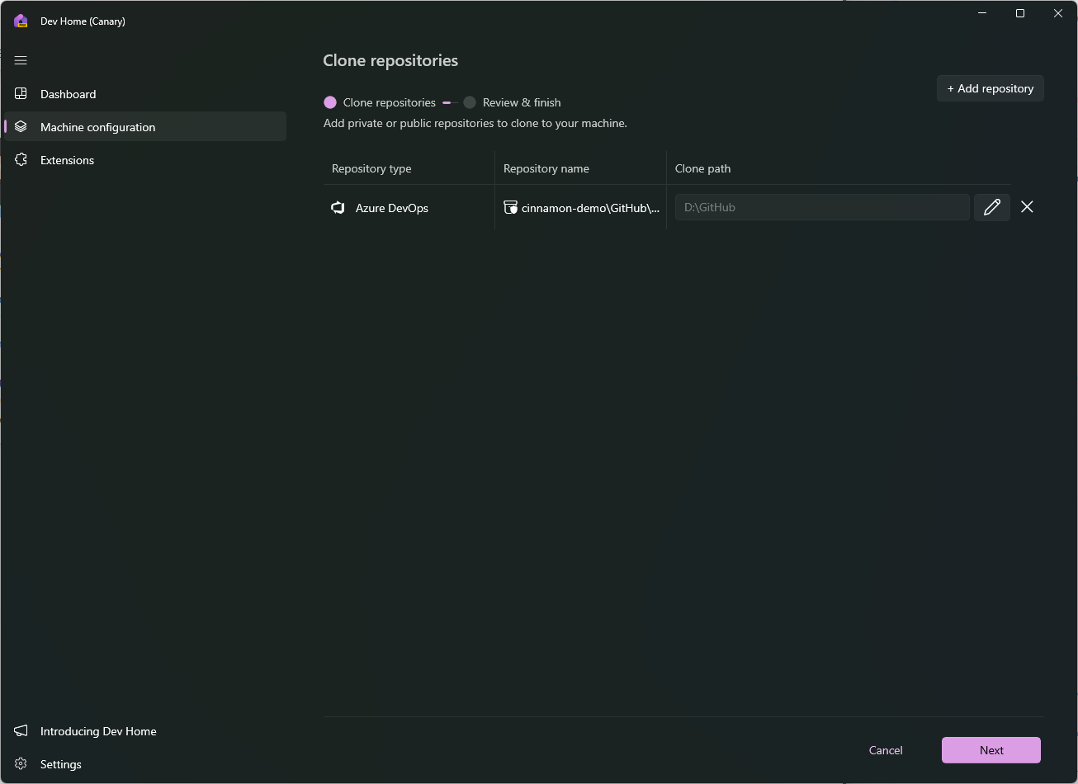Open Settings from the sidebar
Image resolution: width=1078 pixels, height=784 pixels.
point(61,764)
